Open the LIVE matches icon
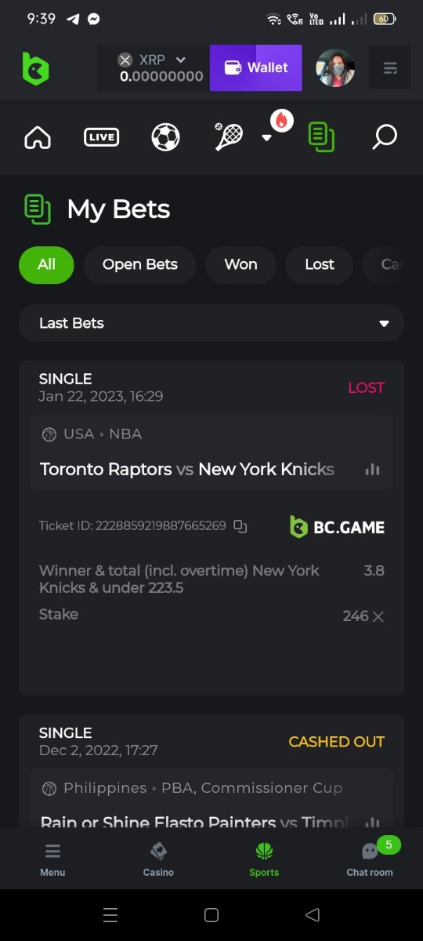This screenshot has height=941, width=423. tap(101, 137)
